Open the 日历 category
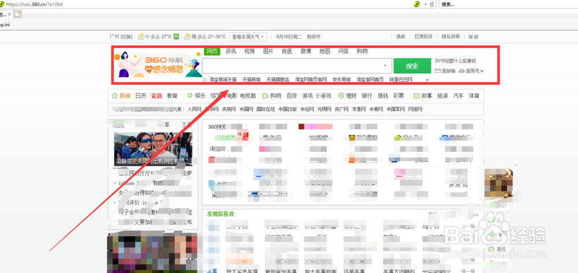Viewport: 578px width, 273px height. coord(140,96)
